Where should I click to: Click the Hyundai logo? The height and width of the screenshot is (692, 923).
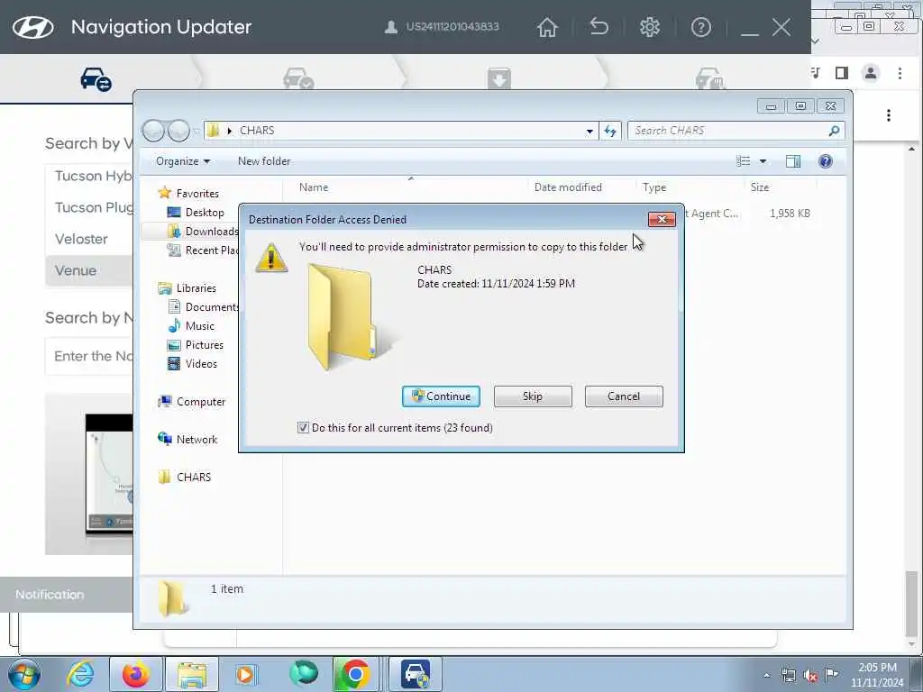(x=33, y=27)
